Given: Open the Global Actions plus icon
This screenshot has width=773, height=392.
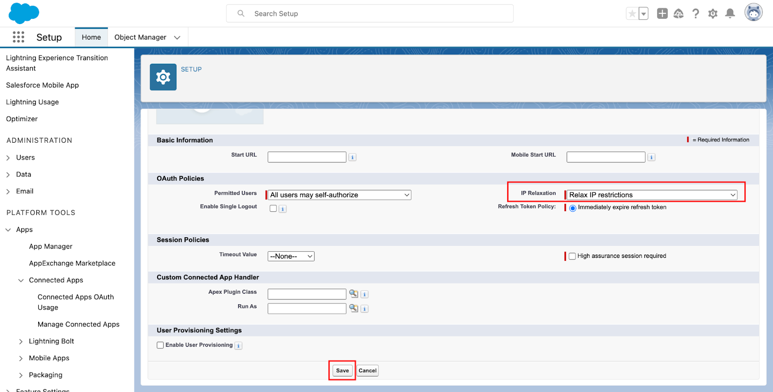Looking at the screenshot, I should (x=662, y=14).
